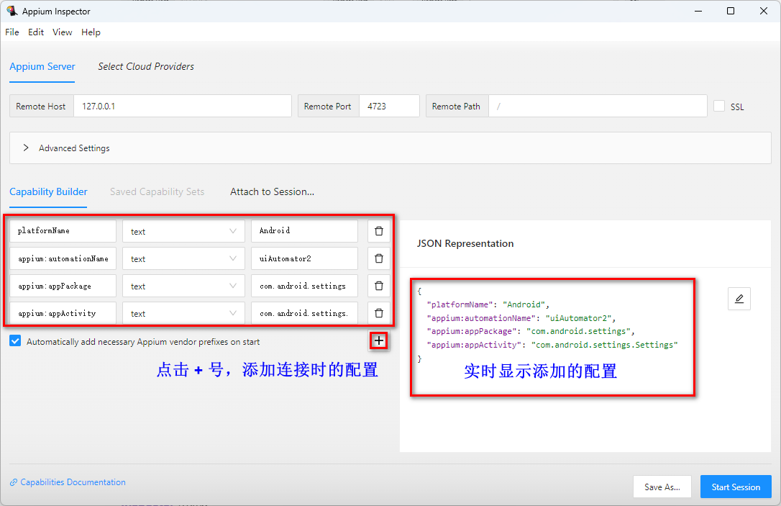Open type dropdown for appium:appPackage row
The height and width of the screenshot is (506, 781).
[184, 286]
